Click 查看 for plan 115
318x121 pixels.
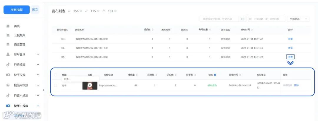pyautogui.click(x=290, y=57)
